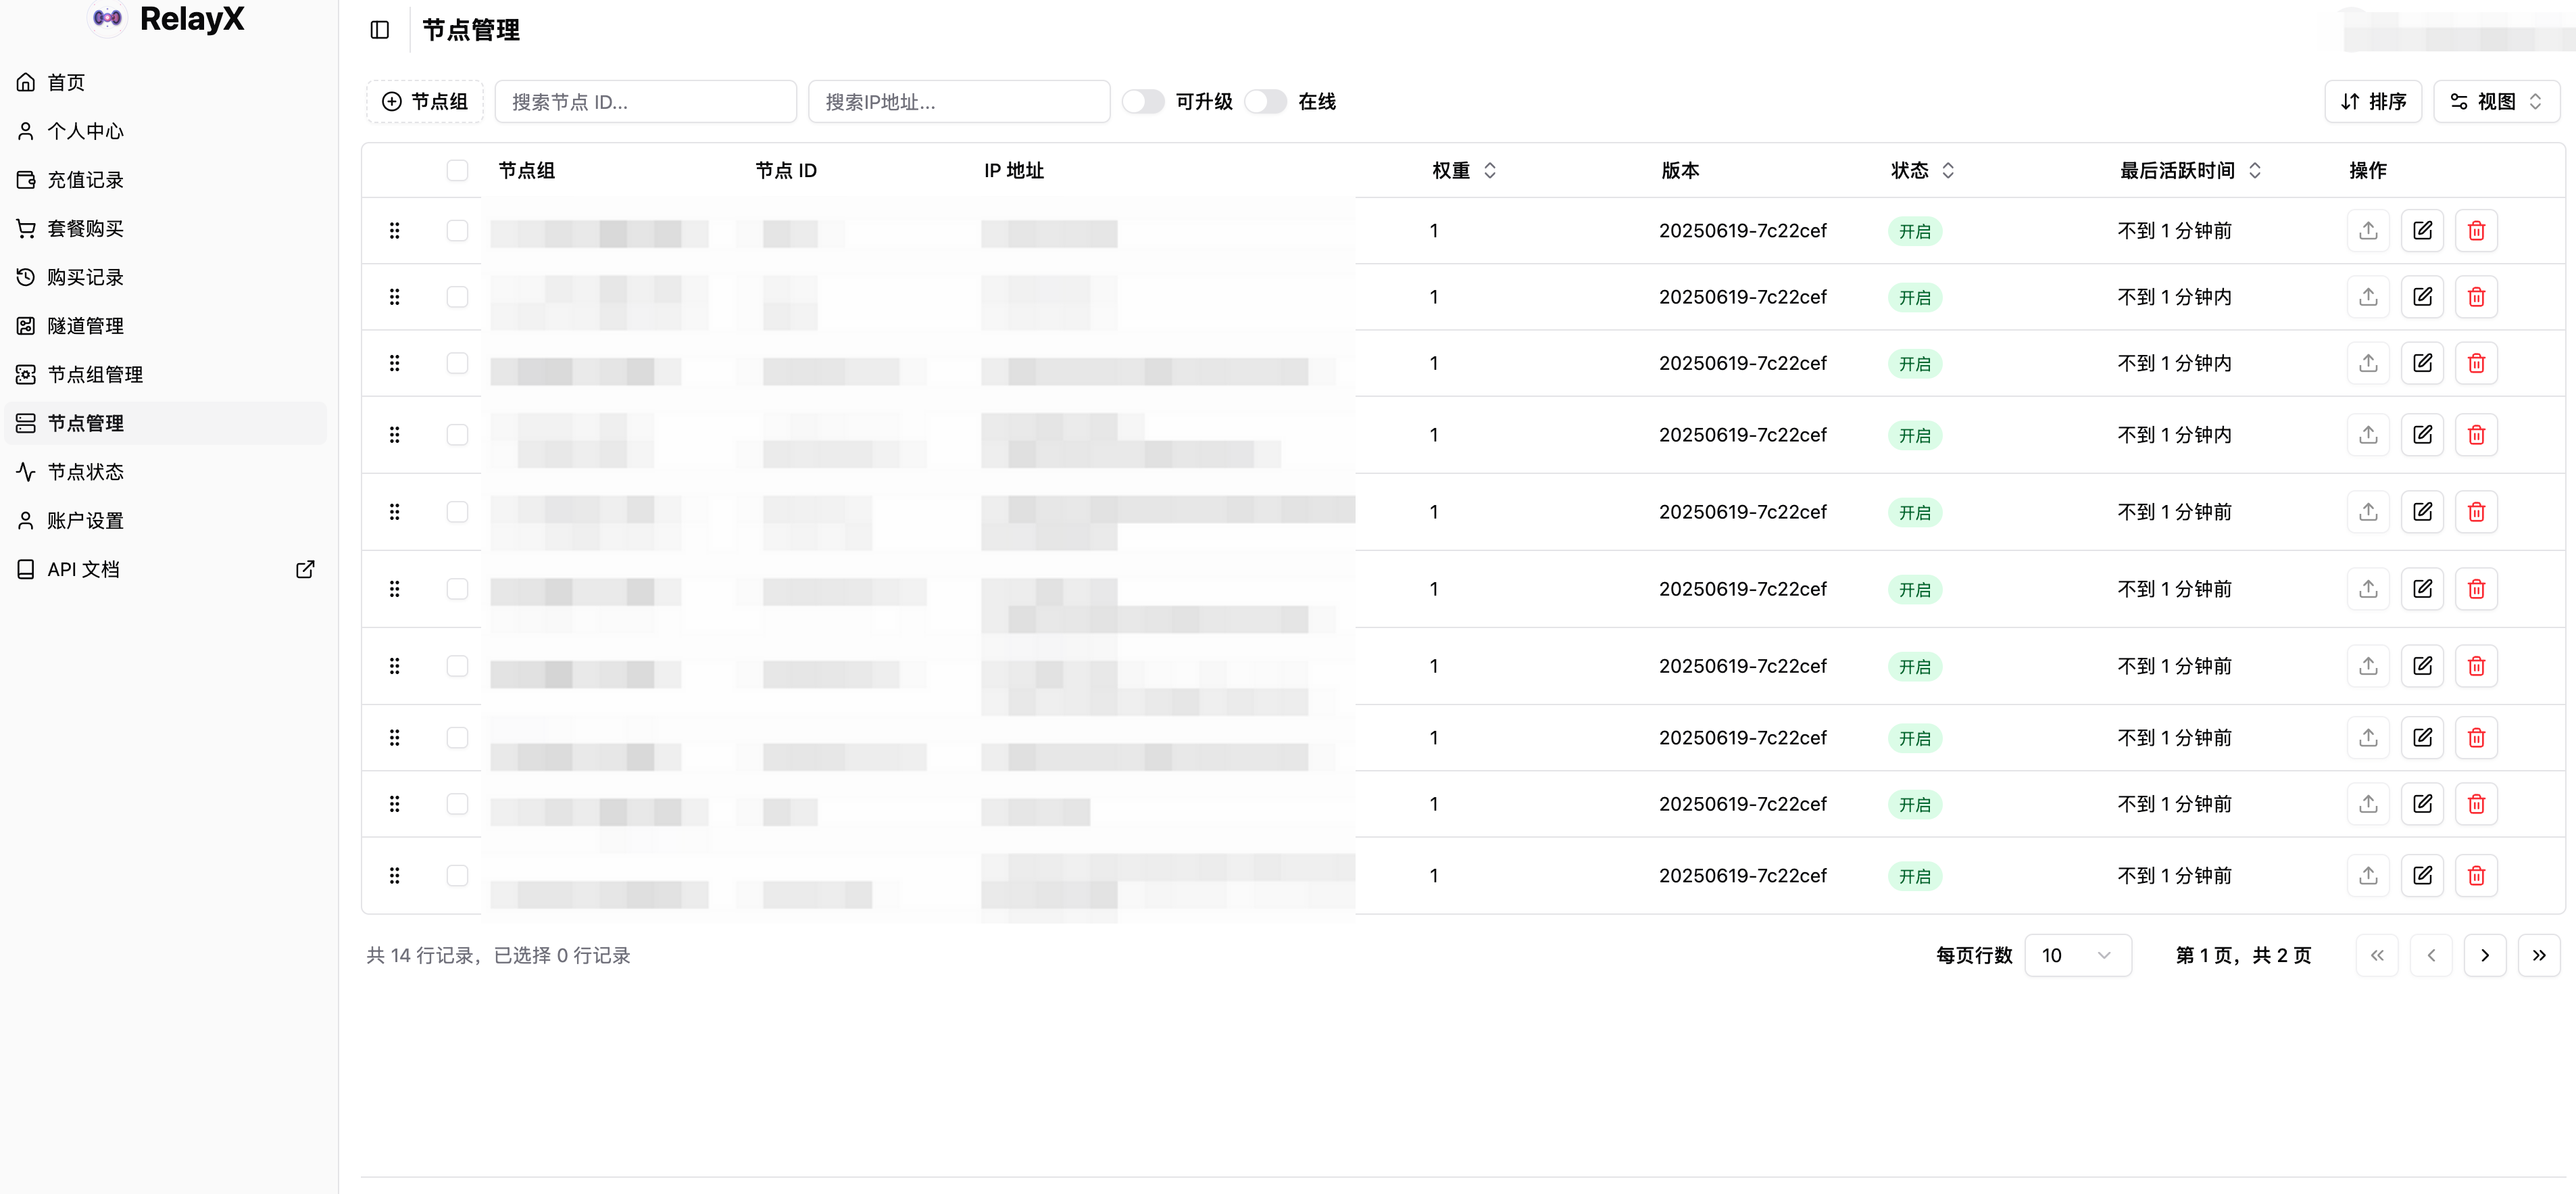This screenshot has height=1194, width=2576.
Task: Turn on the 在线 filter switch
Action: pos(1265,102)
